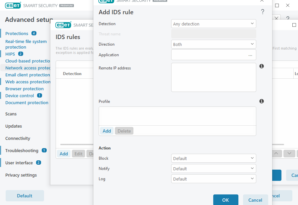Move the selected IDS rule up
298x205 pixels.
[x=276, y=153]
